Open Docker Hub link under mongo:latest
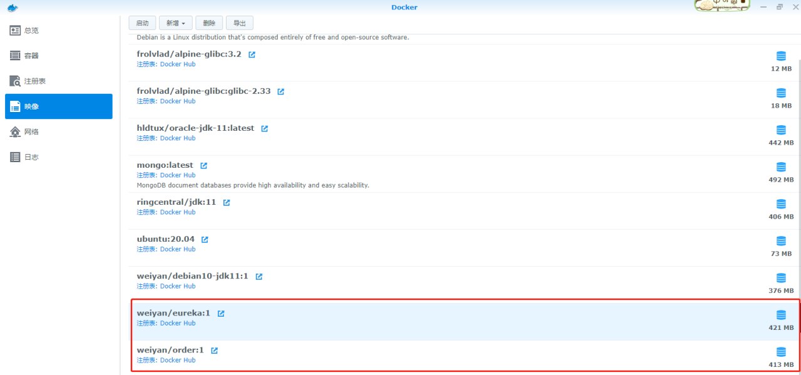Image resolution: width=801 pixels, height=375 pixels. tap(178, 175)
